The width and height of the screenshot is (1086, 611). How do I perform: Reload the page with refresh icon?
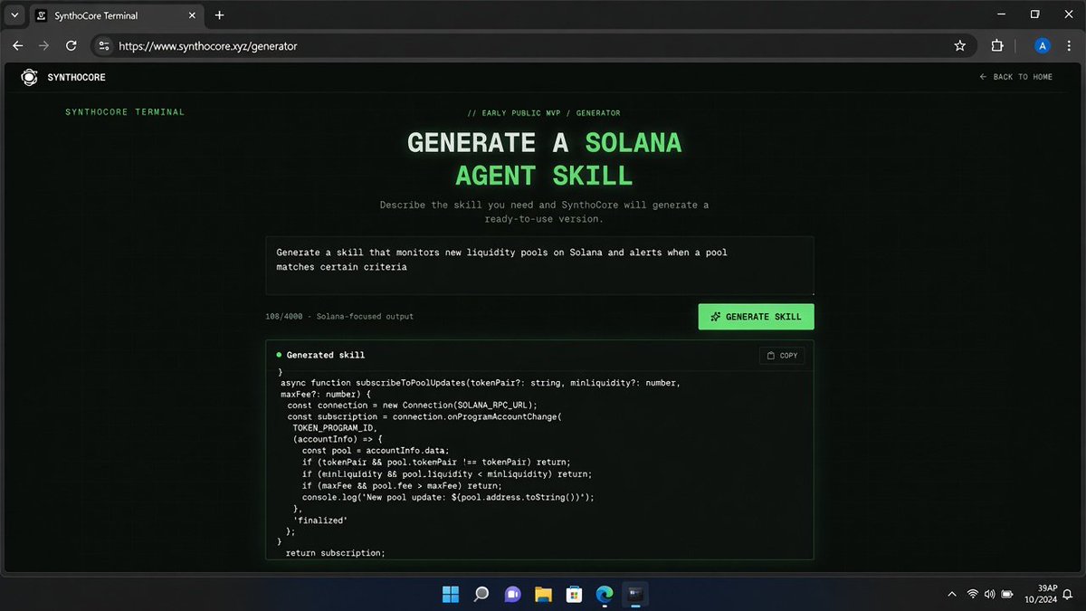coord(71,45)
